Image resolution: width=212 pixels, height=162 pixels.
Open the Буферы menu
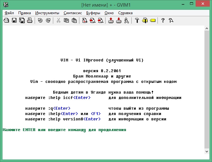[x=93, y=13]
